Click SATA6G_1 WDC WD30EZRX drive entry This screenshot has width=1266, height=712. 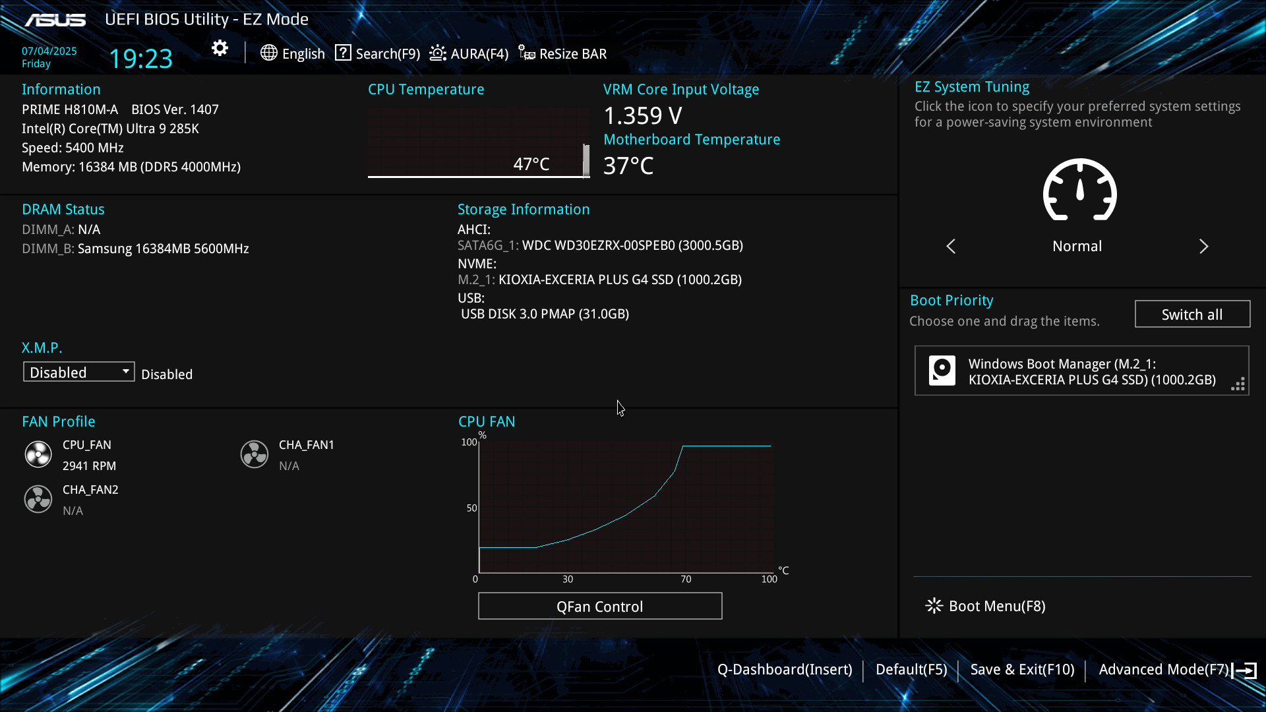tap(600, 245)
